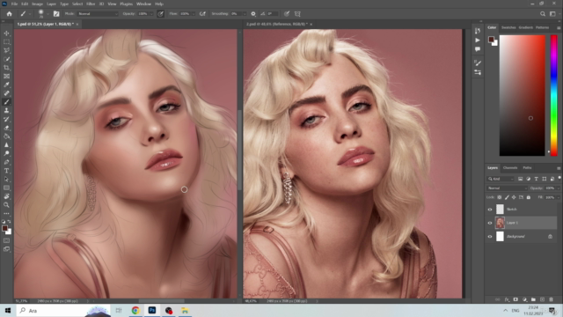Open brush Opacity dropdown
The height and width of the screenshot is (317, 563).
[x=151, y=14]
